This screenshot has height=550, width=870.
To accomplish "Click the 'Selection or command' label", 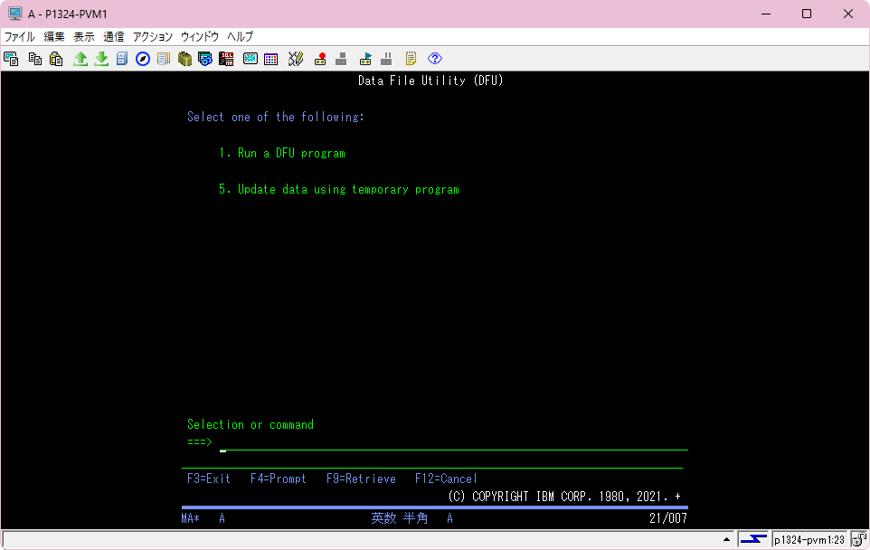I will (251, 424).
